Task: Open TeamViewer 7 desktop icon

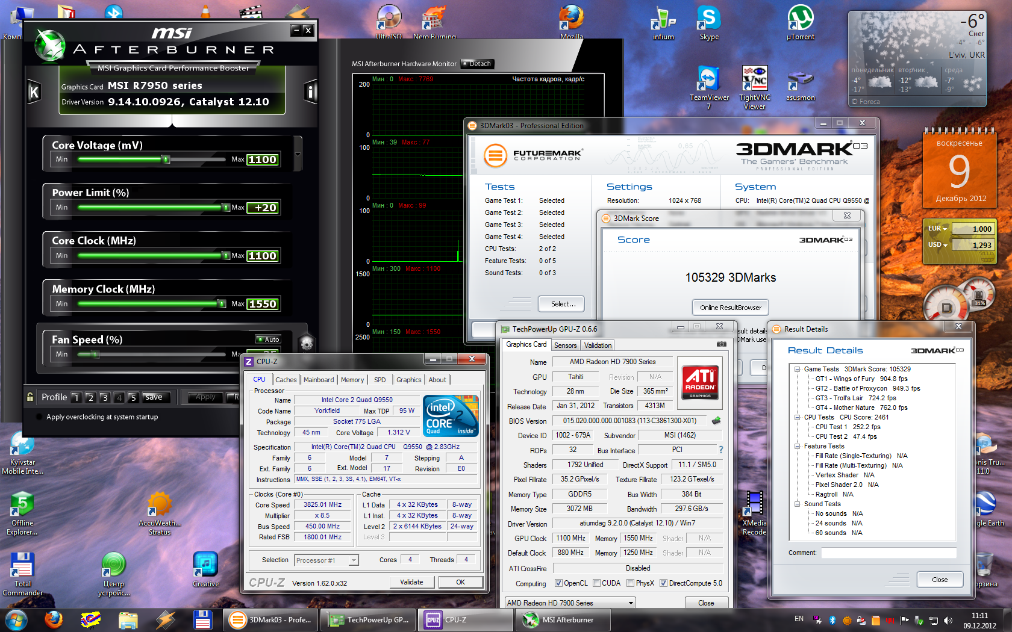Action: click(x=709, y=88)
